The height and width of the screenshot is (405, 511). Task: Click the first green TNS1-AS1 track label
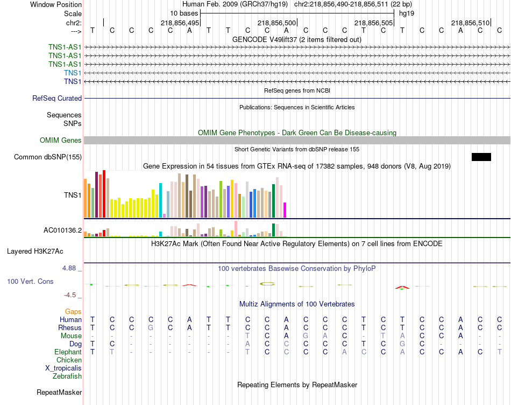tap(65, 47)
